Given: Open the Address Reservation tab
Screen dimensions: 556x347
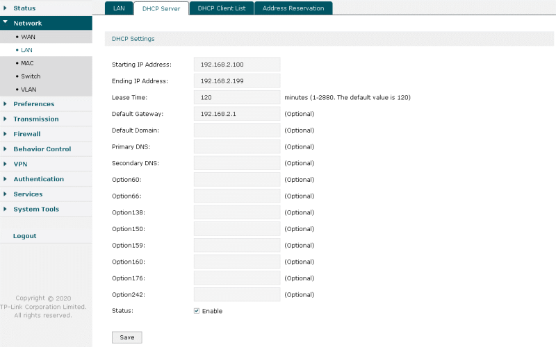Looking at the screenshot, I should [x=293, y=8].
